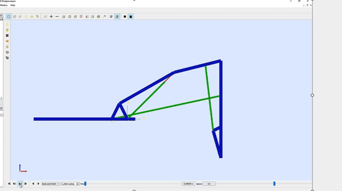The height and width of the screenshot is (191, 342).
Task: Toggle the highlighted cube view button
Action: click(117, 17)
